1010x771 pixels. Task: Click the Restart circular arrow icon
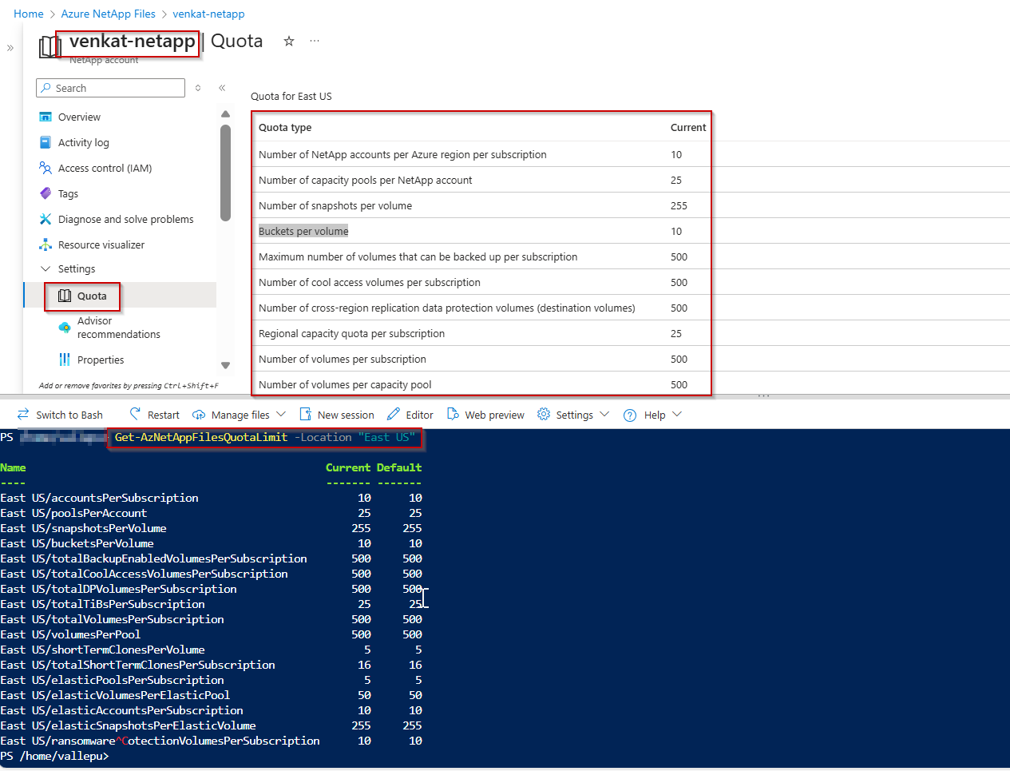(135, 414)
